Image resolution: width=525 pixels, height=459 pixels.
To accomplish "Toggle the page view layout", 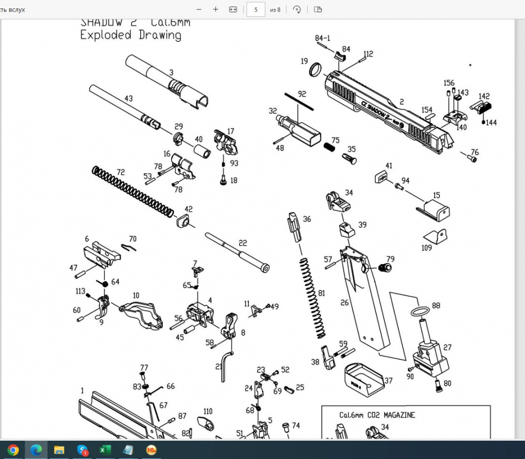I will [318, 9].
